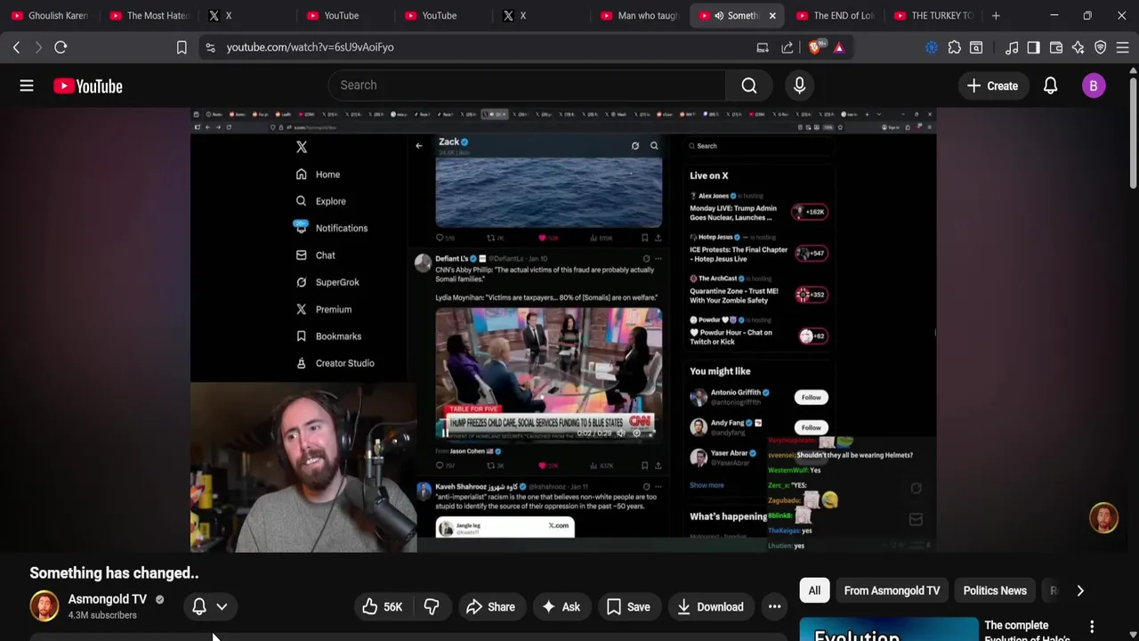Start voice search with microphone

click(799, 85)
